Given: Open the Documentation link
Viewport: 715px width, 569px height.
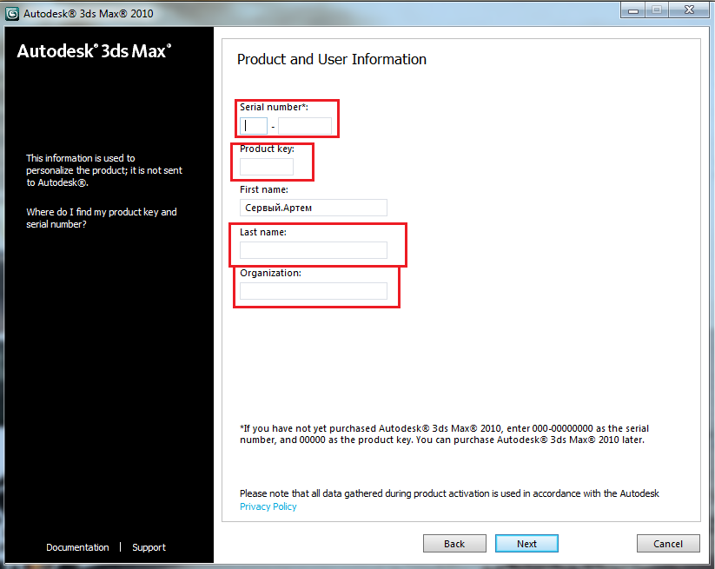Looking at the screenshot, I should (77, 547).
